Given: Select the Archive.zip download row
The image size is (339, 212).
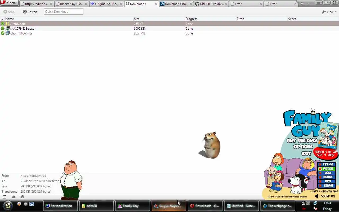Looking at the screenshot, I should [169, 24].
